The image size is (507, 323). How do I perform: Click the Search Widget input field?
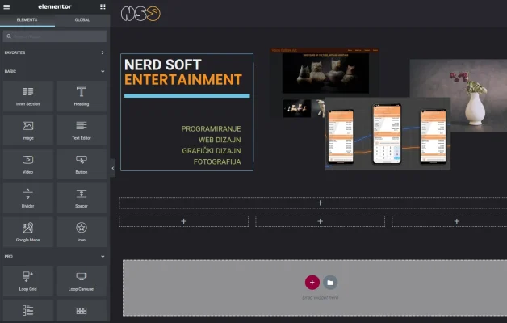point(55,36)
